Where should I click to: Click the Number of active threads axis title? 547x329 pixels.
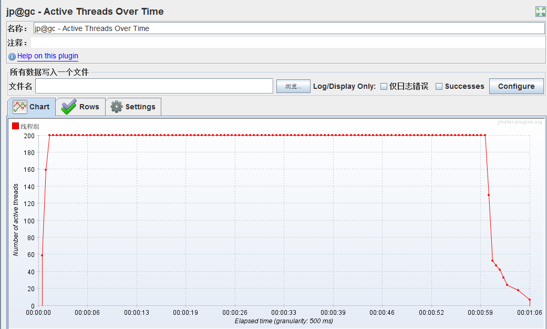(16, 220)
